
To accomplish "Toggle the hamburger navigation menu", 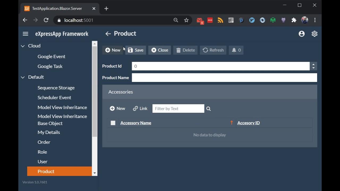I will [25, 34].
